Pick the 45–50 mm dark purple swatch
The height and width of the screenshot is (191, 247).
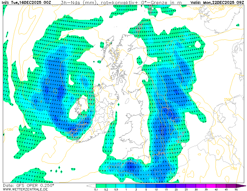[231, 186]
